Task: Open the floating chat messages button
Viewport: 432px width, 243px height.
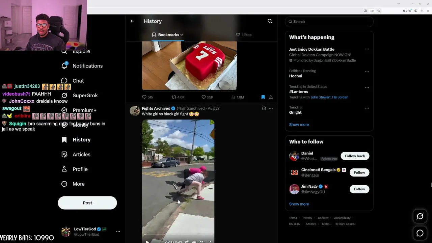Action: point(420,233)
